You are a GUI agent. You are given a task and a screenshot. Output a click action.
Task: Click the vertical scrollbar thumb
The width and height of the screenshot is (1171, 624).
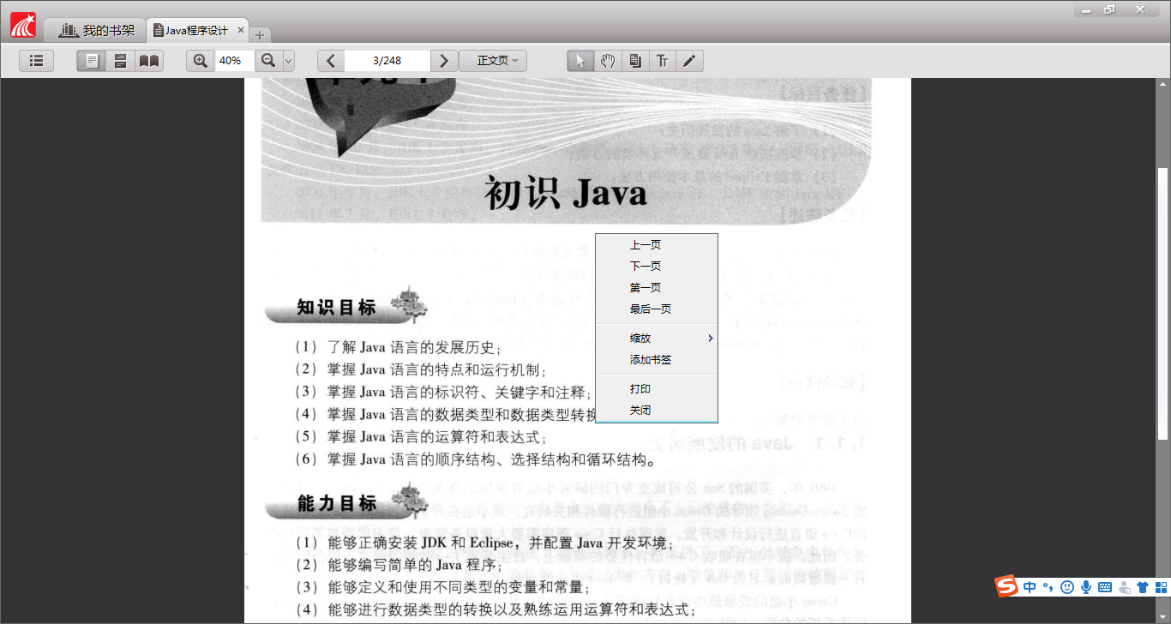pyautogui.click(x=1163, y=303)
